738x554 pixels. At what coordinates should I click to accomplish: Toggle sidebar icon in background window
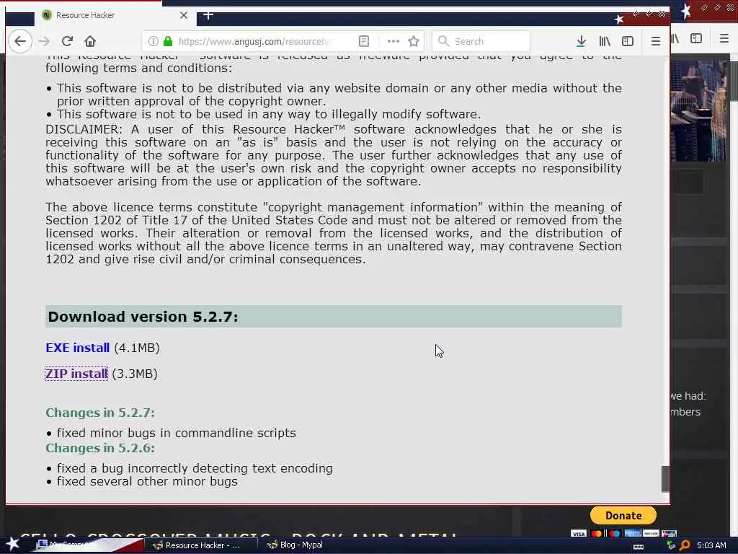coord(696,39)
